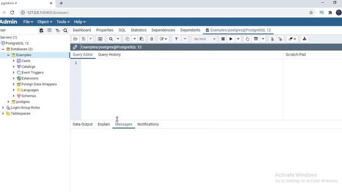Viewport: 342px width, 192px height.
Task: Switch to the Statistics tab
Action: click(x=138, y=30)
